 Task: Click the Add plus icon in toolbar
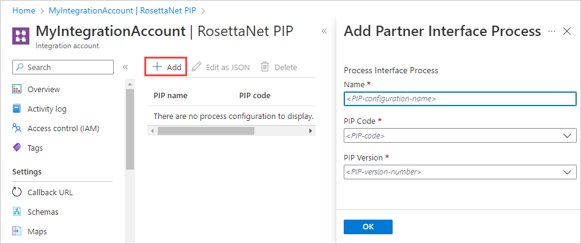click(157, 67)
